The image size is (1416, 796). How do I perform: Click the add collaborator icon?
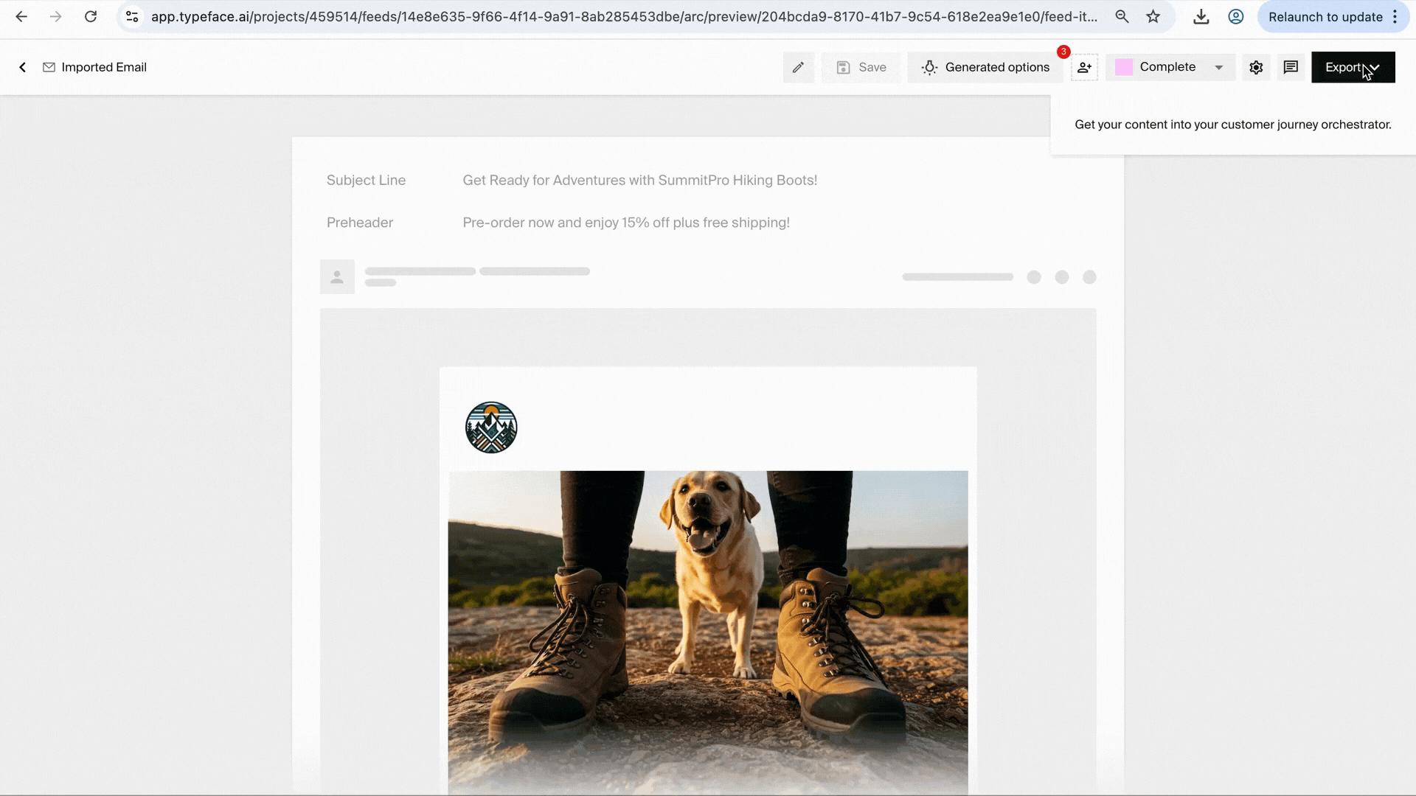pyautogui.click(x=1084, y=67)
